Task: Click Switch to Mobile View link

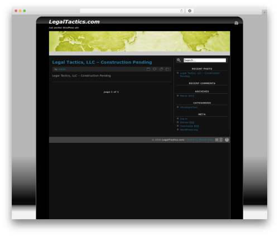Action: (x=200, y=140)
